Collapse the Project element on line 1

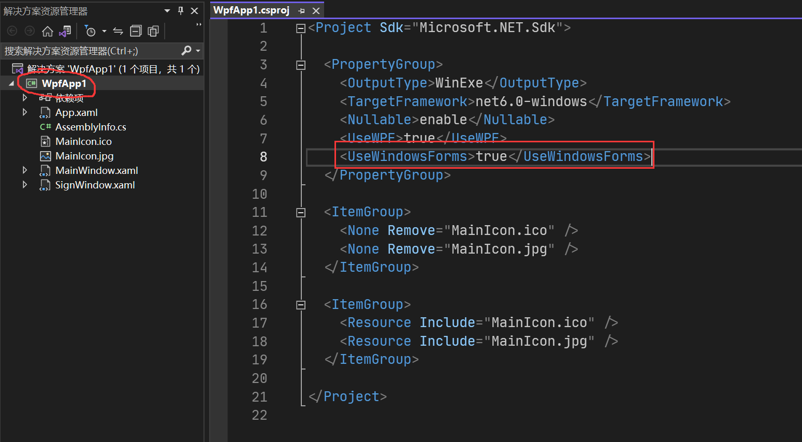point(301,28)
